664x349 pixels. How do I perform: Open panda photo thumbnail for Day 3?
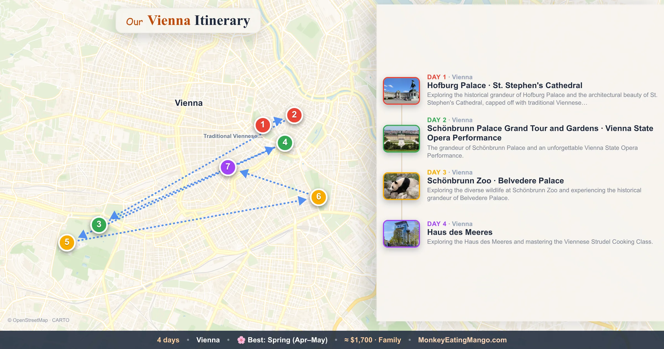pos(401,186)
